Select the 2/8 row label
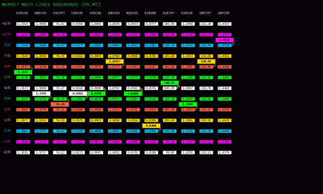 click(7, 109)
